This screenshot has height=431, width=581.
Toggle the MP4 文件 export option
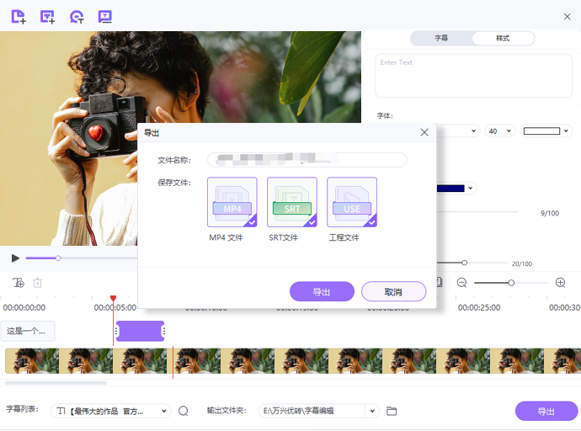tap(232, 202)
